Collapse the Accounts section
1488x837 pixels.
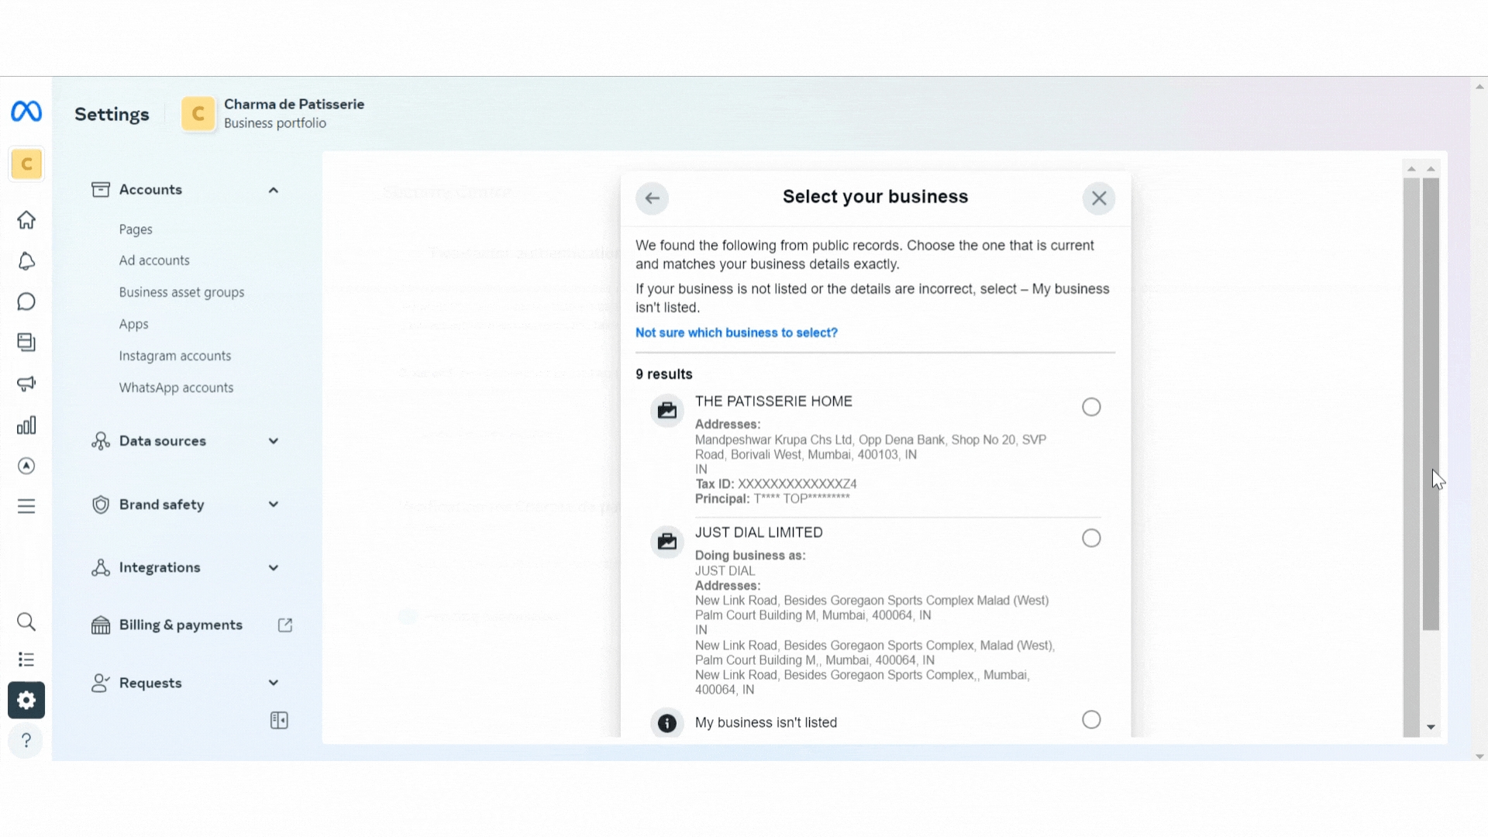[273, 190]
